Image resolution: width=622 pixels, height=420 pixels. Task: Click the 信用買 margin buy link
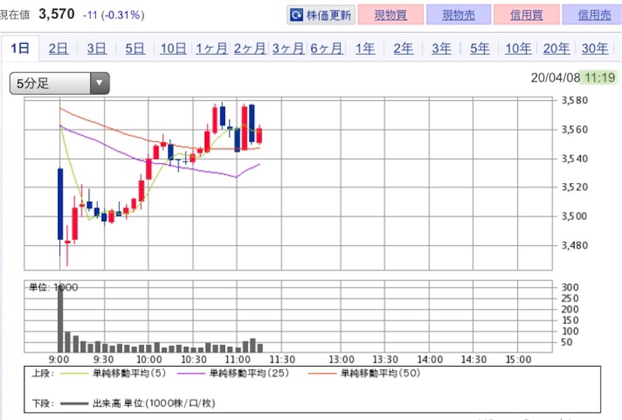(x=526, y=15)
